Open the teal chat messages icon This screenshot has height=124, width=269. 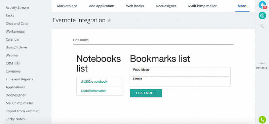click(262, 15)
